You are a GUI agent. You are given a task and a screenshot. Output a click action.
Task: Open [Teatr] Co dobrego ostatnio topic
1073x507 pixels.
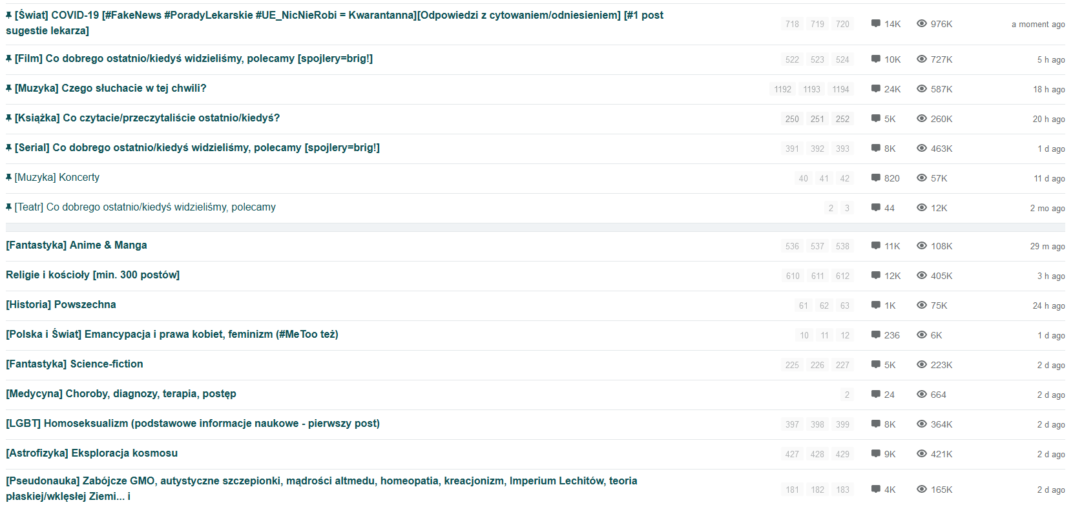pos(145,207)
